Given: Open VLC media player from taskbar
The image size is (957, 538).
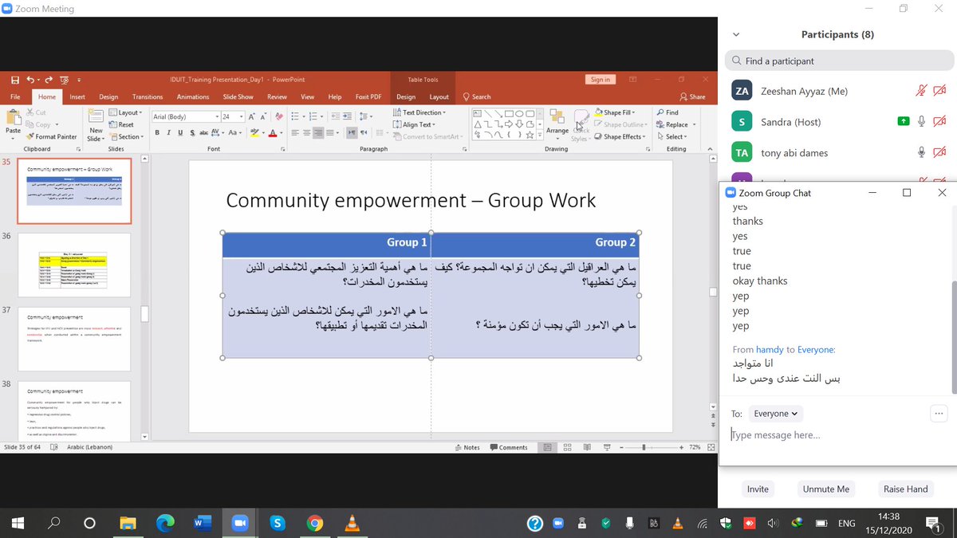Looking at the screenshot, I should (x=352, y=524).
